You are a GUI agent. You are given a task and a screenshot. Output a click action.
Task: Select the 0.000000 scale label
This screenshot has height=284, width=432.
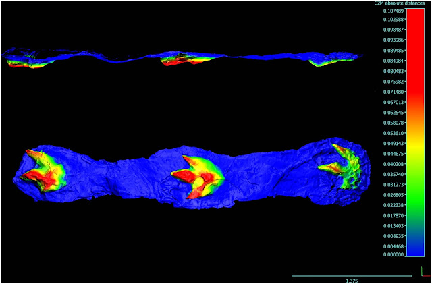tap(394, 254)
